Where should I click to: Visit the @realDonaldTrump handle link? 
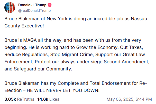(x=34, y=11)
